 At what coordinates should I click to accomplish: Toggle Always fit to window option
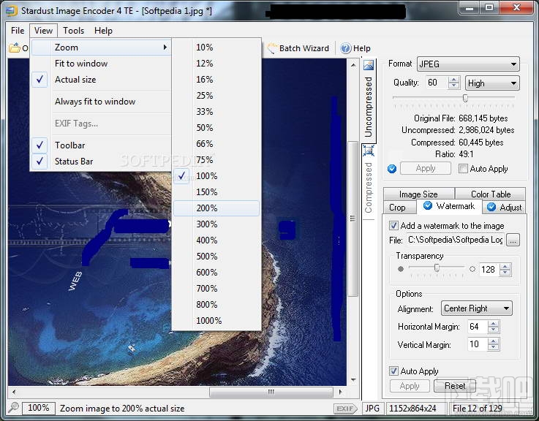click(101, 102)
